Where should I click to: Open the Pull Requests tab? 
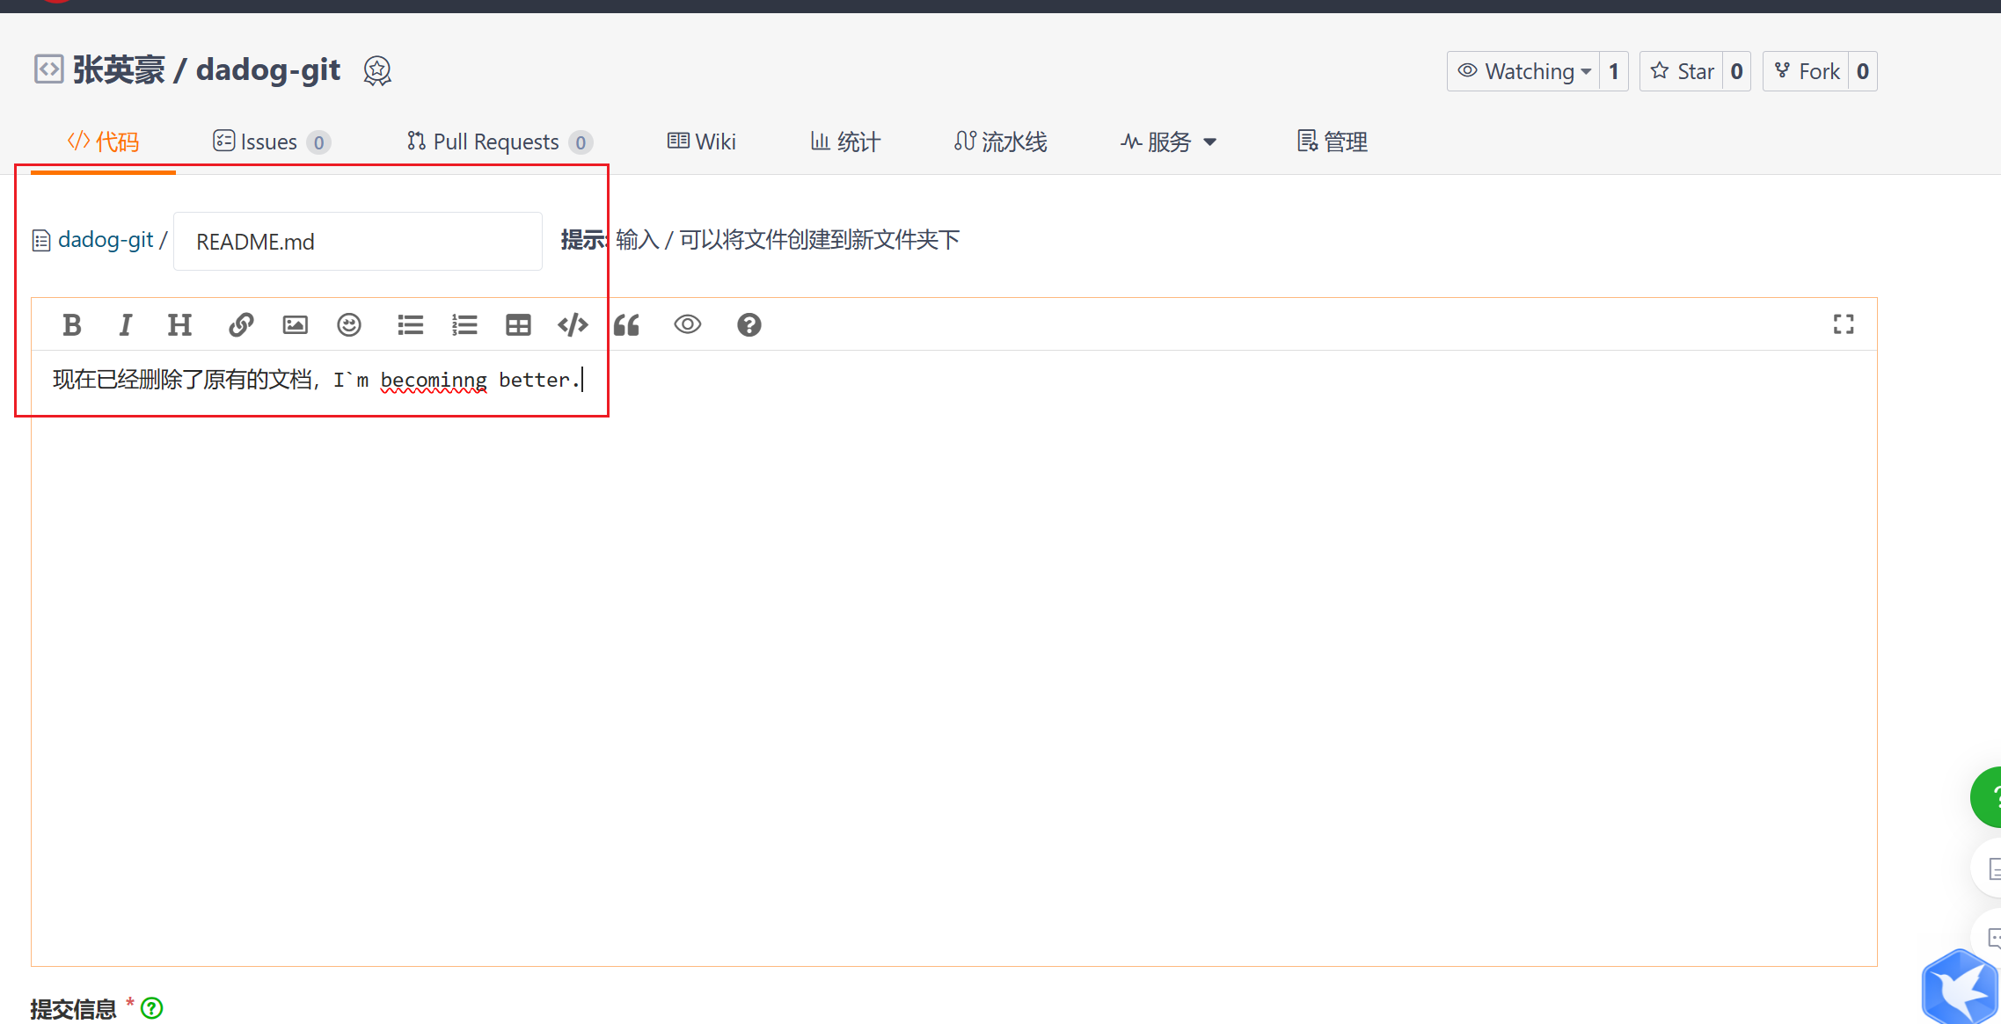click(x=498, y=142)
